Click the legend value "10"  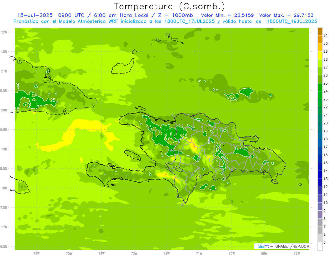[326, 203]
